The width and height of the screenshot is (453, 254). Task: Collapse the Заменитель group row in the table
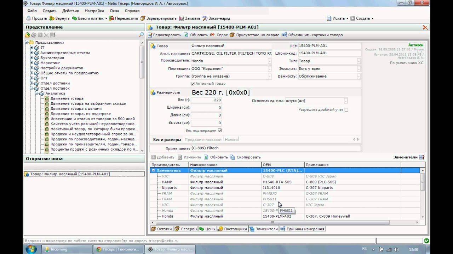pos(154,170)
